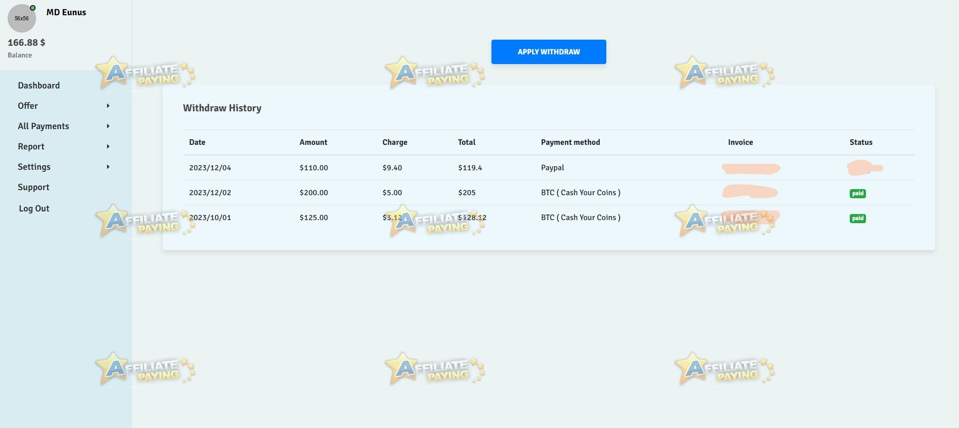Click the Charge column header
This screenshot has width=959, height=428.
395,142
